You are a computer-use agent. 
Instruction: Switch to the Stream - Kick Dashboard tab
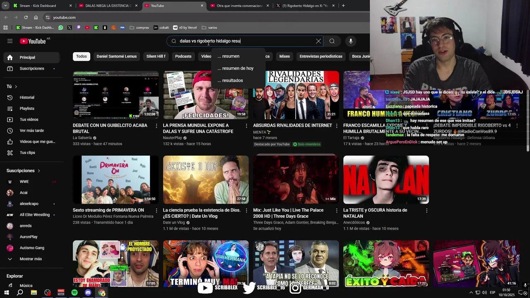tap(41, 6)
